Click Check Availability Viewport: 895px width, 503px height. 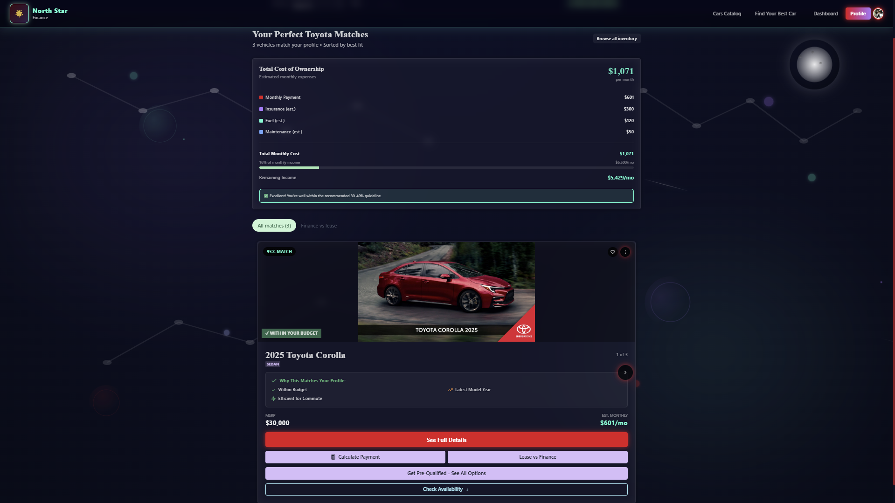point(446,489)
